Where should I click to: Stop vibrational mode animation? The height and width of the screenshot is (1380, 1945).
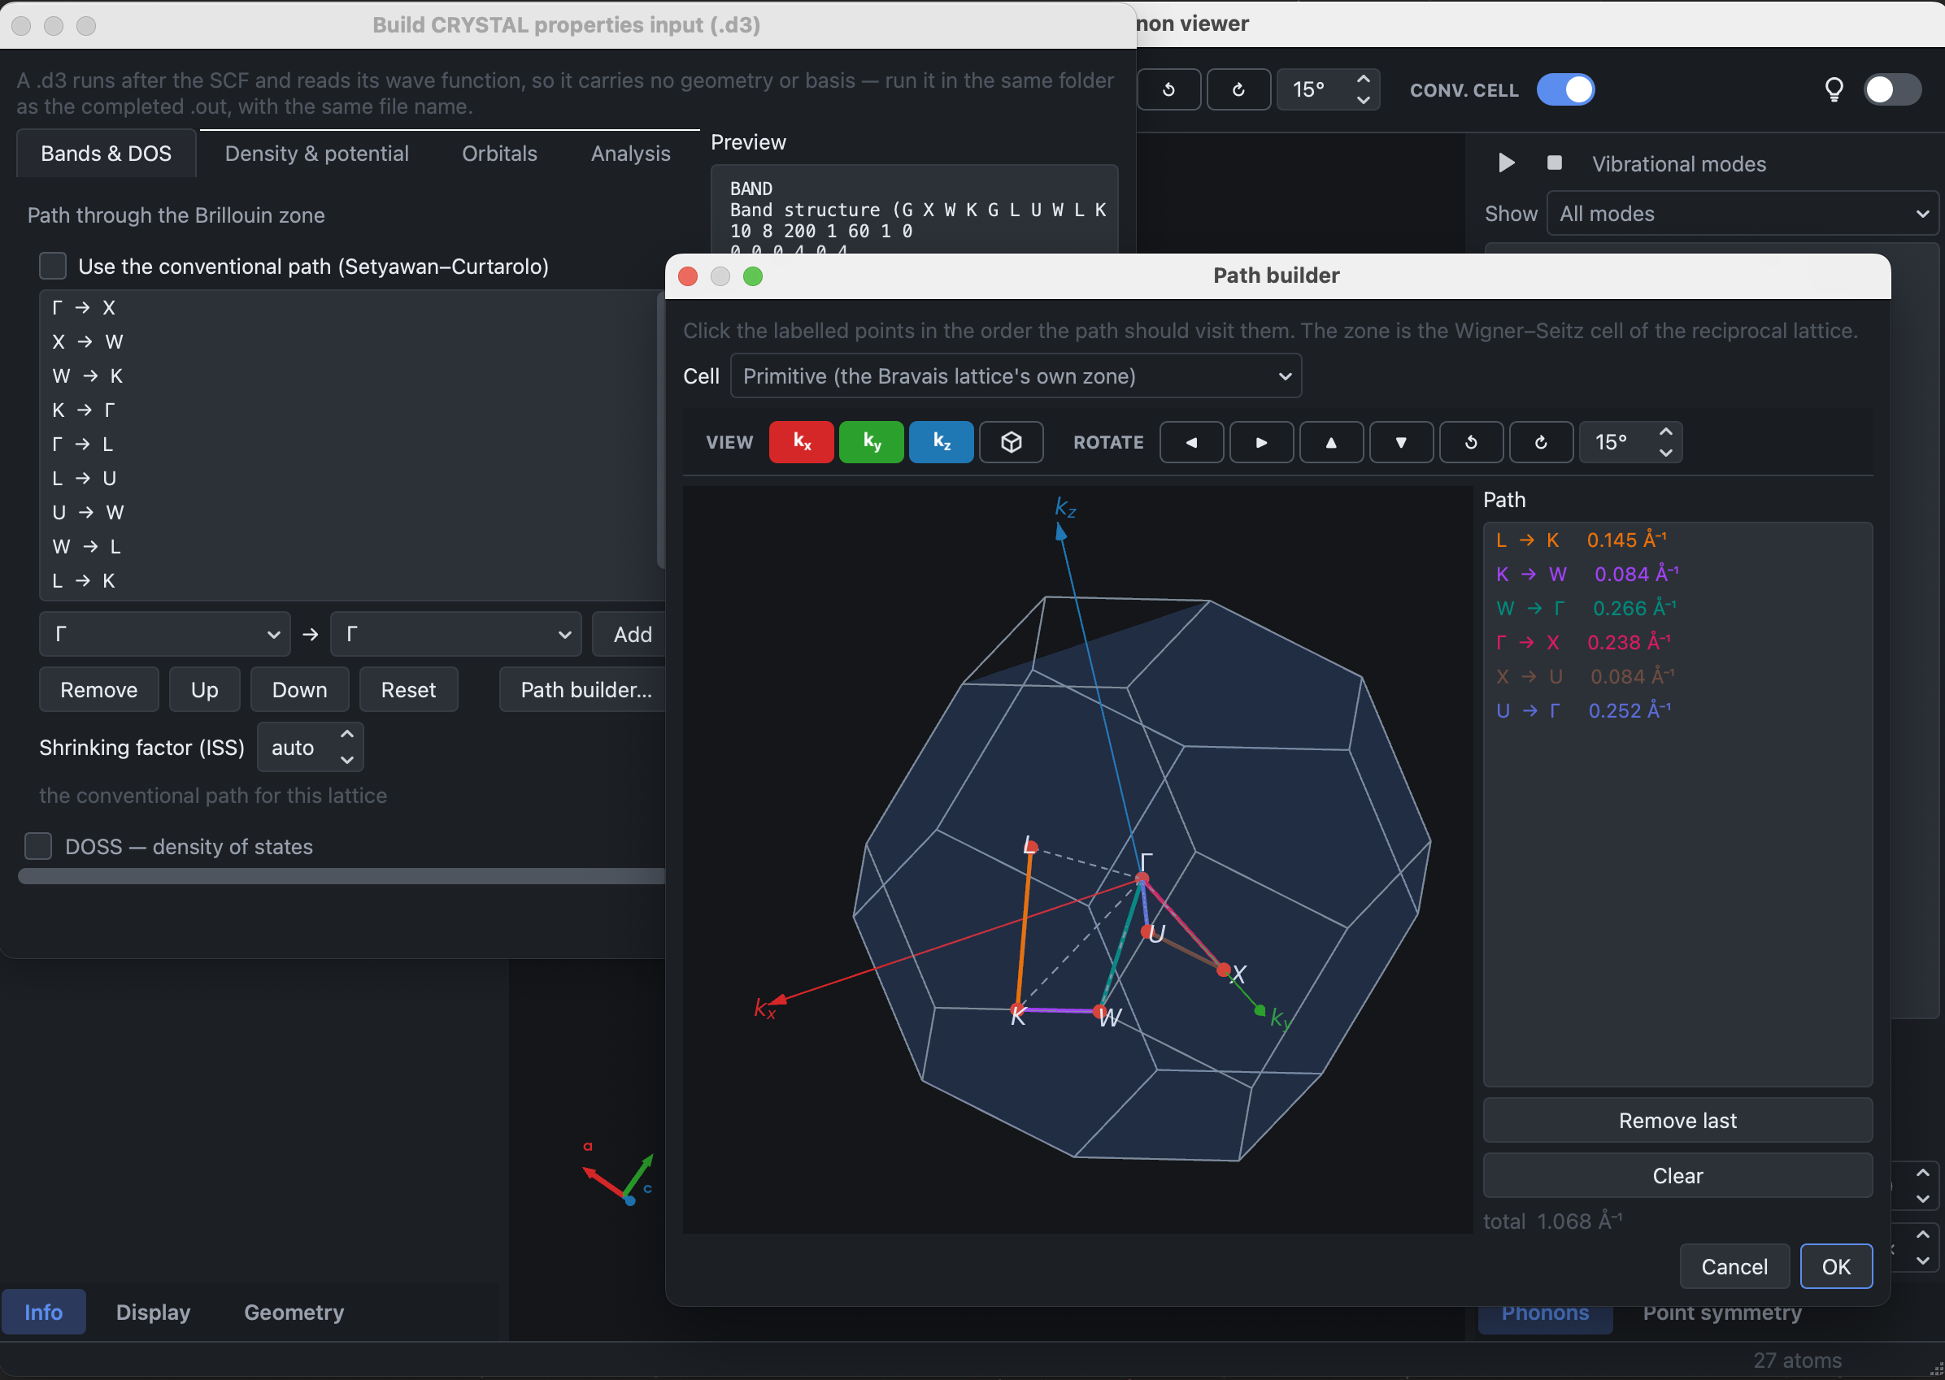1554,163
